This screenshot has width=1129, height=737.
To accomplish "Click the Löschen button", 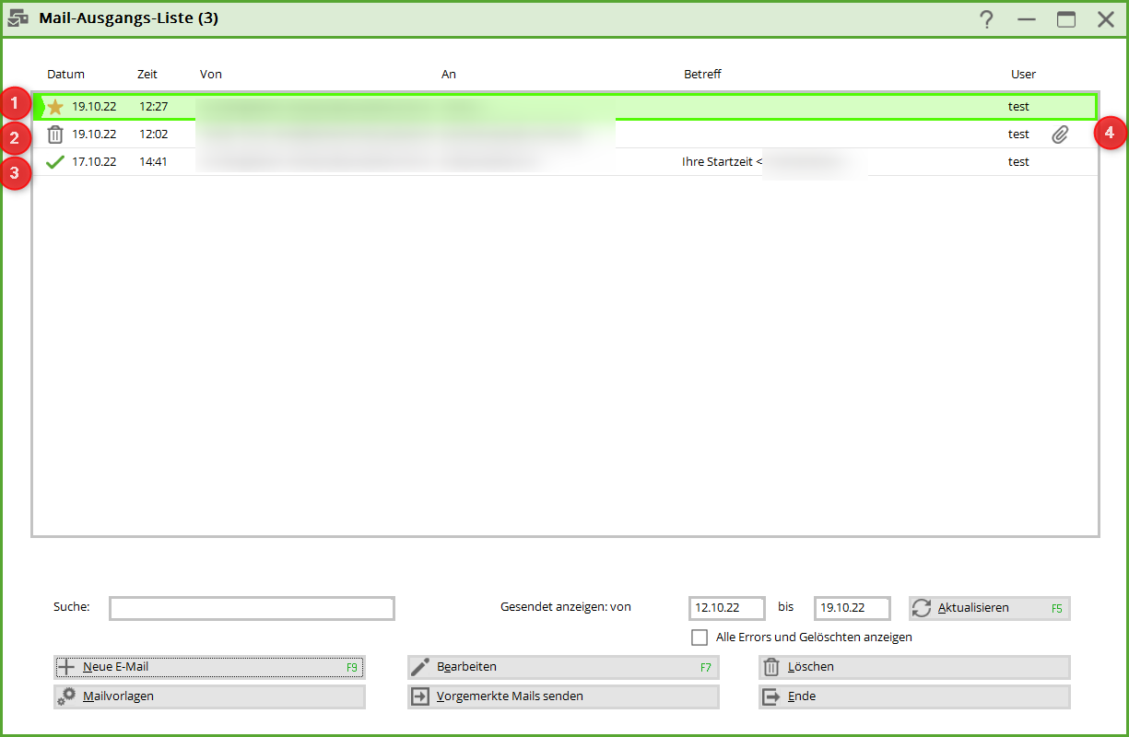I will tap(914, 667).
